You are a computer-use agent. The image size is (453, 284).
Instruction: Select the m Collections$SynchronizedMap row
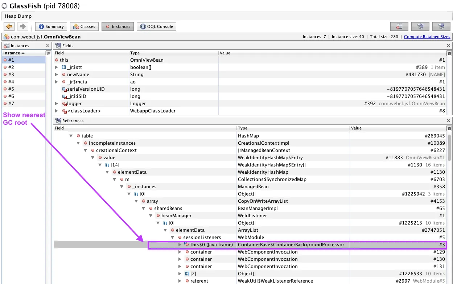coord(250,179)
